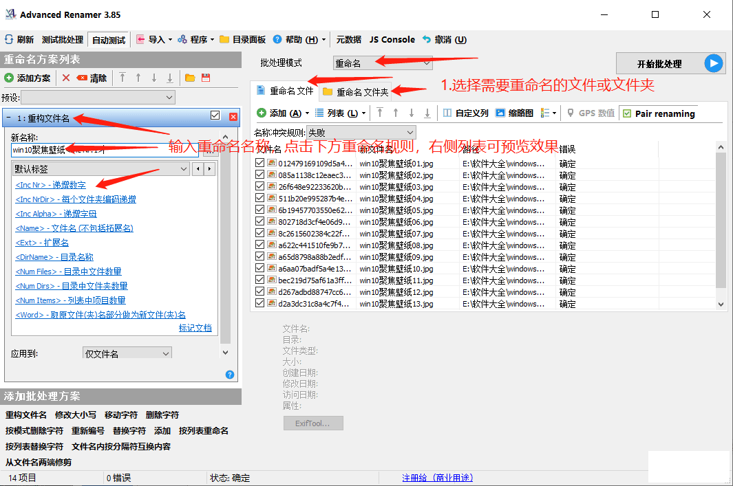Click the GPS 数值 button
The height and width of the screenshot is (486, 733).
[591, 113]
